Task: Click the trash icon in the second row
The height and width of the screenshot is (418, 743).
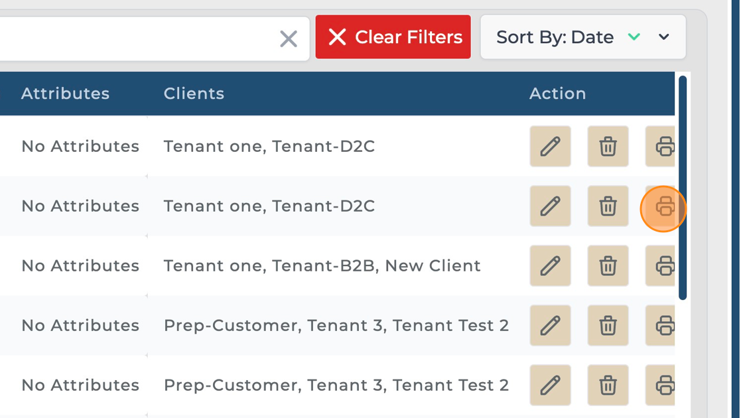Action: click(x=608, y=206)
